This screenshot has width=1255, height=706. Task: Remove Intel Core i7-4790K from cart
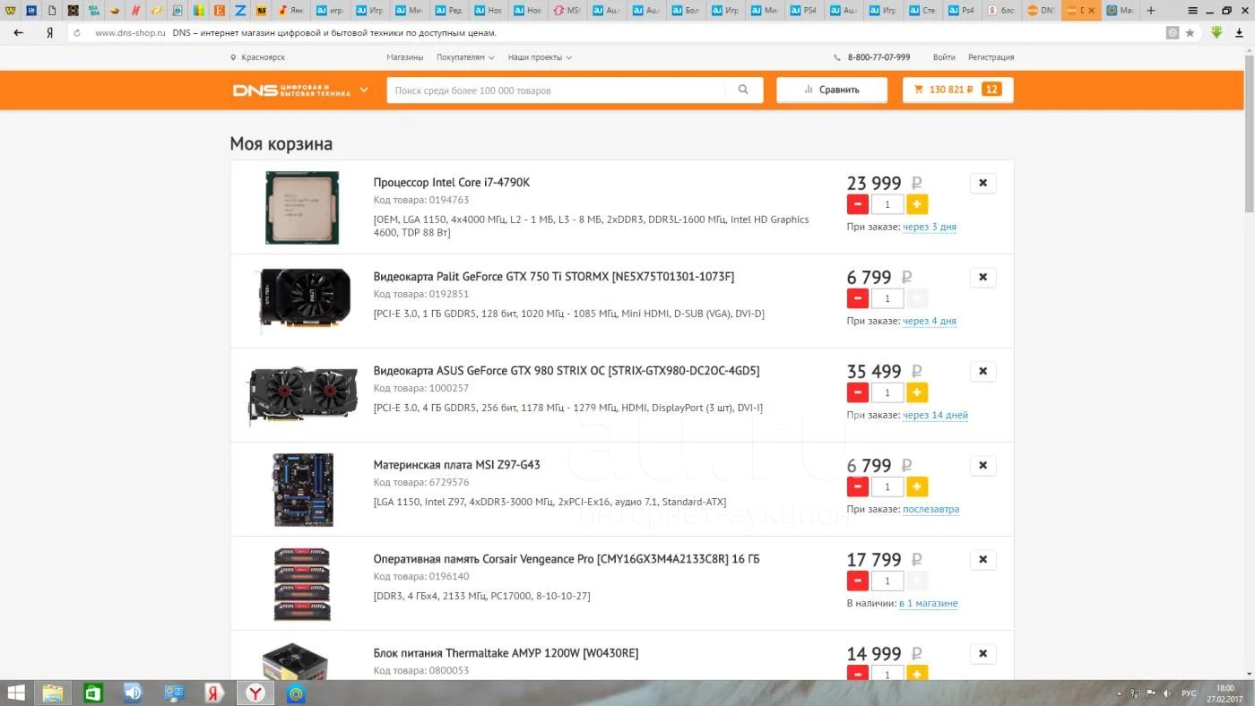[x=982, y=183]
